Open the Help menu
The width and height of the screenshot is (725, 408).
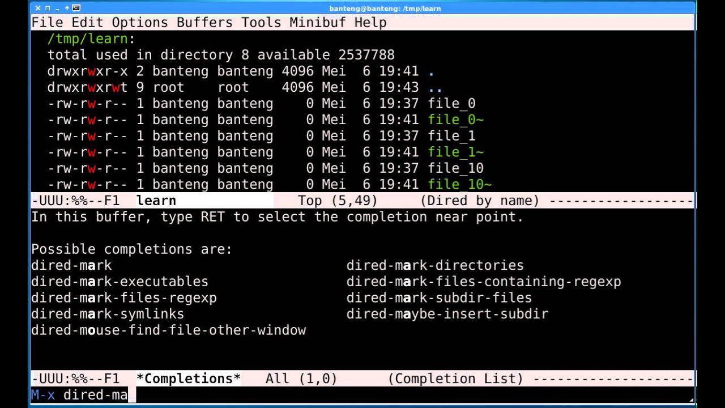pyautogui.click(x=370, y=23)
